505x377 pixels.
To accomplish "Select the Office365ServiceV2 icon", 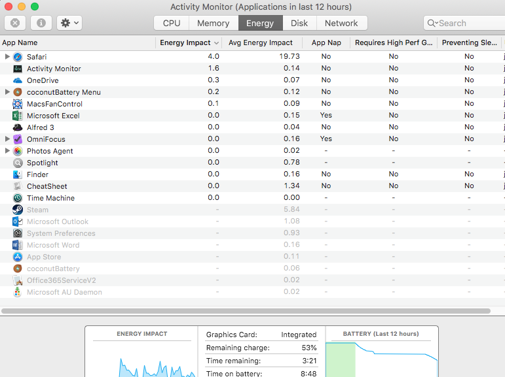I will click(x=18, y=280).
